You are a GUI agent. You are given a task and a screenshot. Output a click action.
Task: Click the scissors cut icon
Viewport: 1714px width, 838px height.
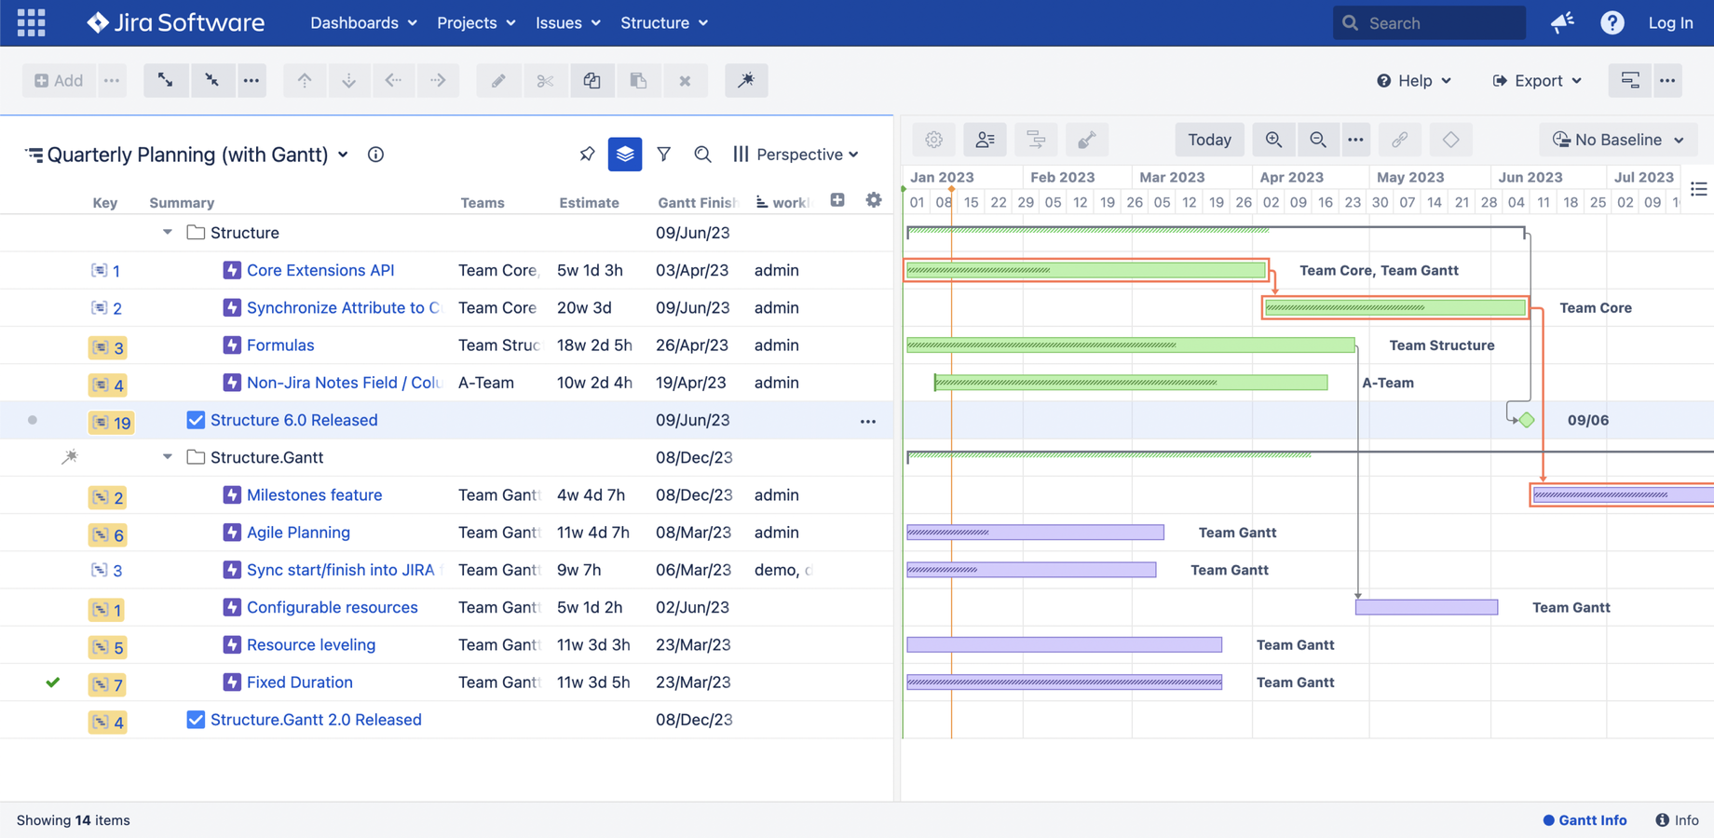(x=545, y=80)
